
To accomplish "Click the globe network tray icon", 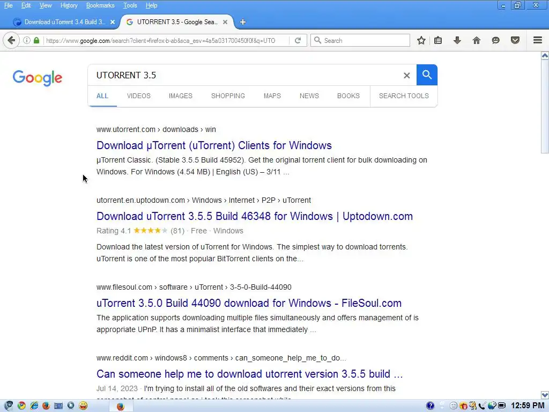I will [x=492, y=406].
